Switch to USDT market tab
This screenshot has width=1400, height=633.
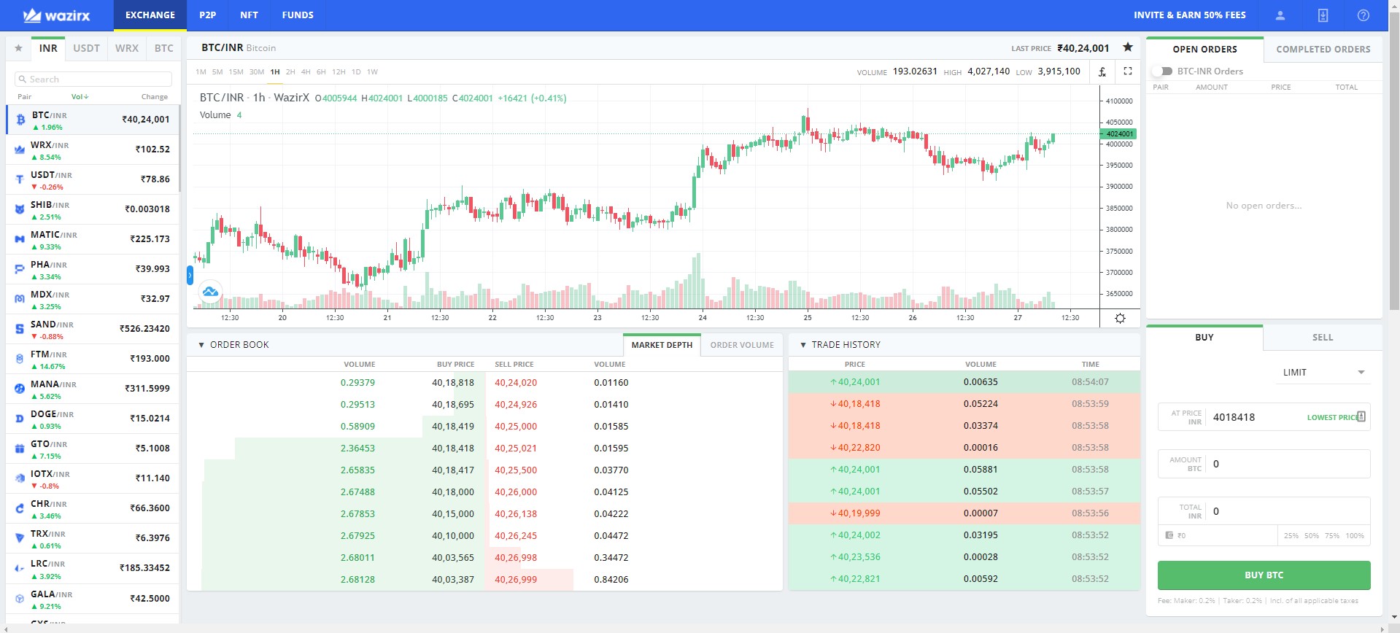point(86,48)
